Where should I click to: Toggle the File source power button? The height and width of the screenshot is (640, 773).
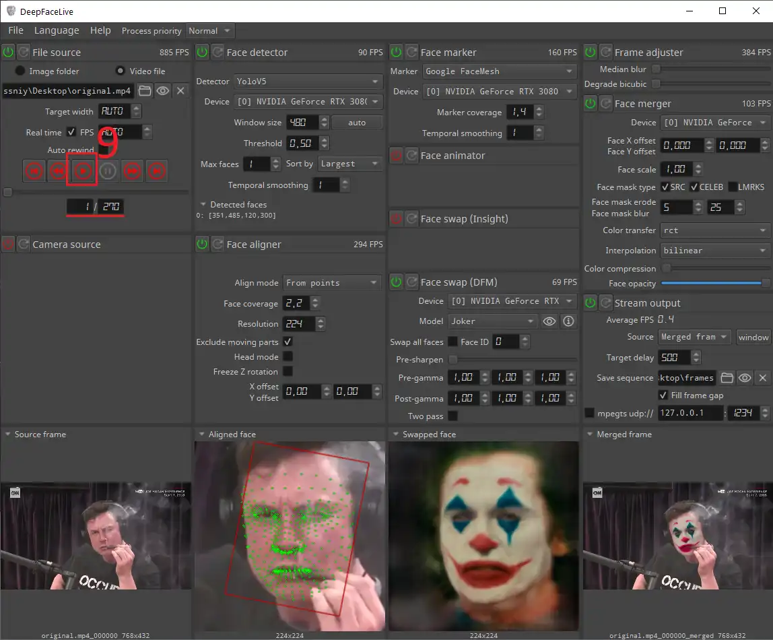pos(8,52)
